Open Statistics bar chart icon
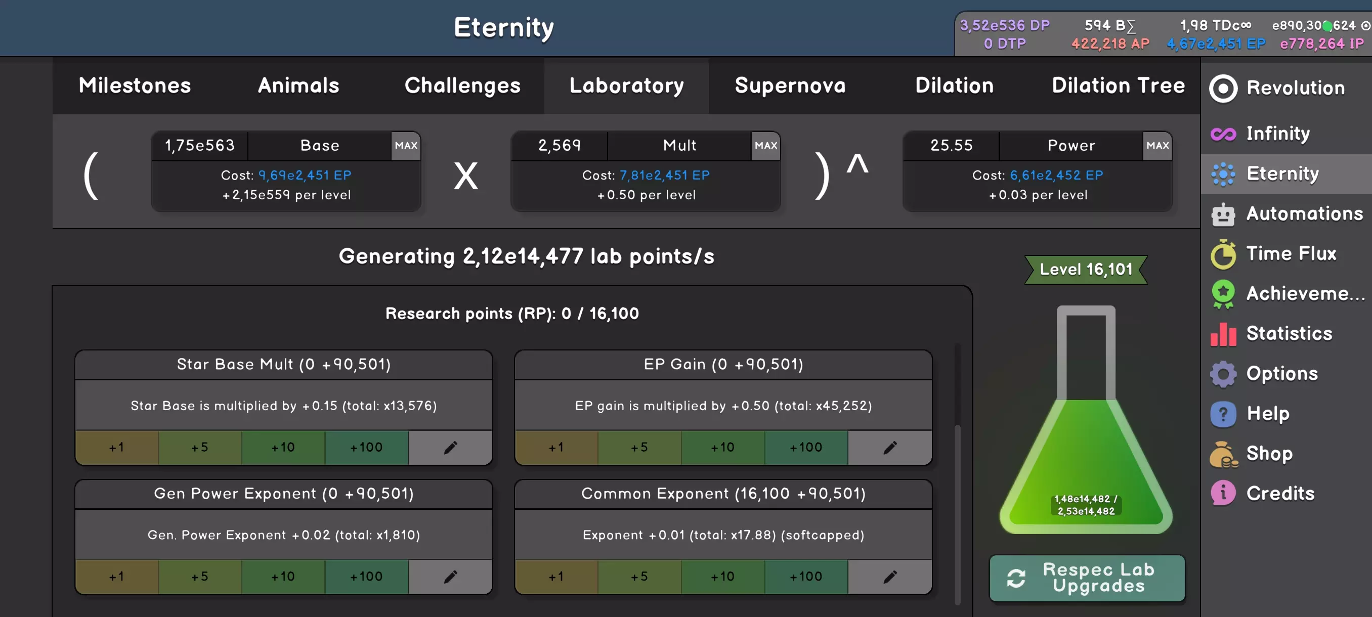 [x=1223, y=334]
